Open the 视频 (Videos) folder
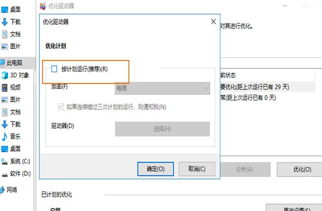The width and height of the screenshot is (322, 211). pos(11,87)
